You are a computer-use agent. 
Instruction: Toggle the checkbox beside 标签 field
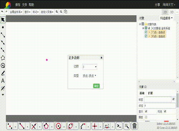pos(173,99)
